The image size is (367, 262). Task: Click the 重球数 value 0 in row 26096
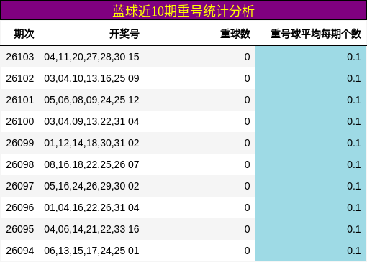[x=248, y=207]
